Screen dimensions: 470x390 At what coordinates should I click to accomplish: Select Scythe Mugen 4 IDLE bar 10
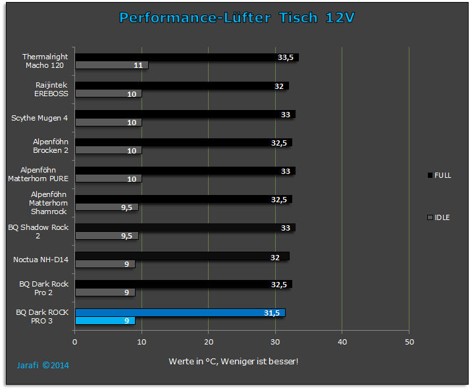tap(109, 122)
